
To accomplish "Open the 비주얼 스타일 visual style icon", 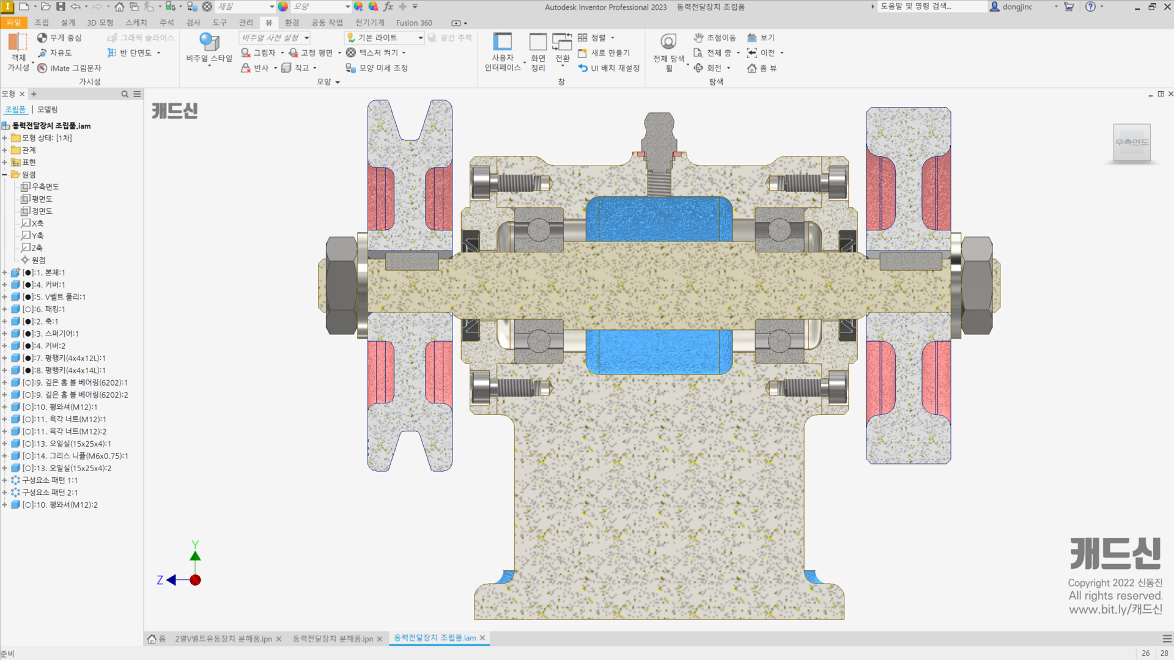I will click(209, 42).
